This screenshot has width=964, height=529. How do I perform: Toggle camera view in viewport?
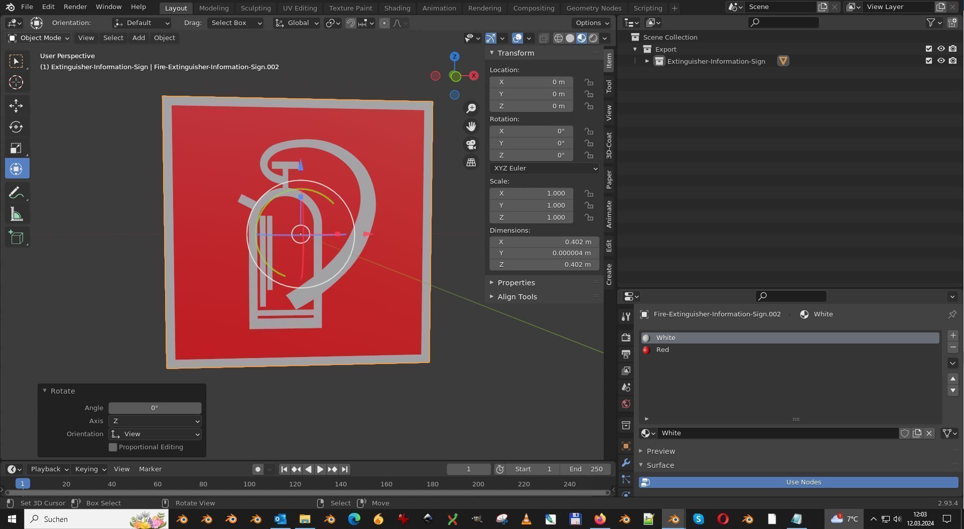pyautogui.click(x=471, y=144)
